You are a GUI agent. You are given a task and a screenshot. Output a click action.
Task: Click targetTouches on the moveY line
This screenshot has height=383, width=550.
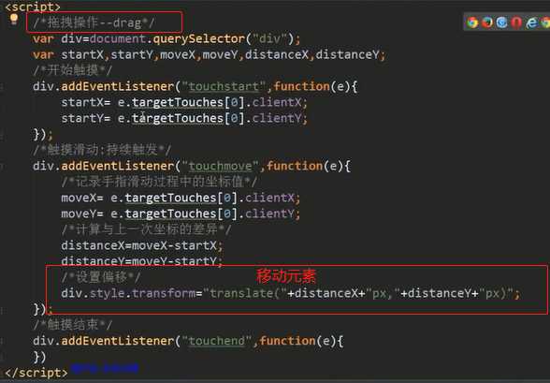tap(171, 214)
